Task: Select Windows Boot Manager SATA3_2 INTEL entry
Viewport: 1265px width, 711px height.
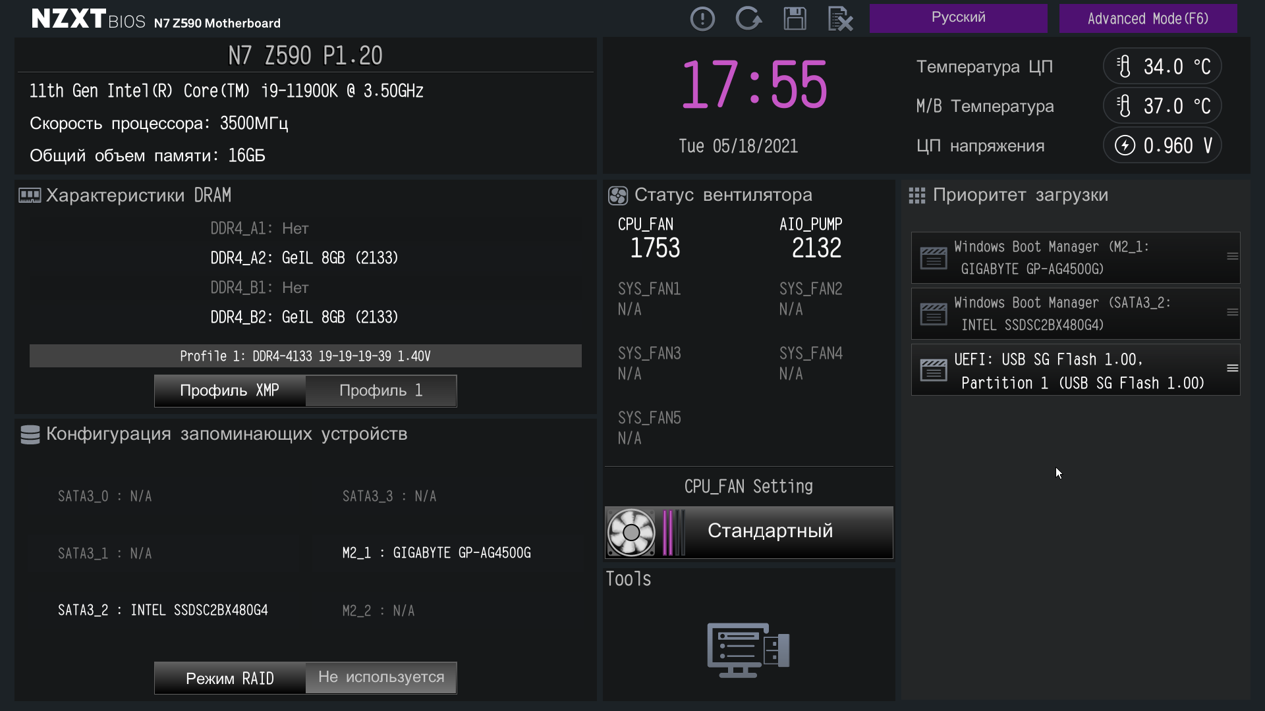Action: [1061, 313]
